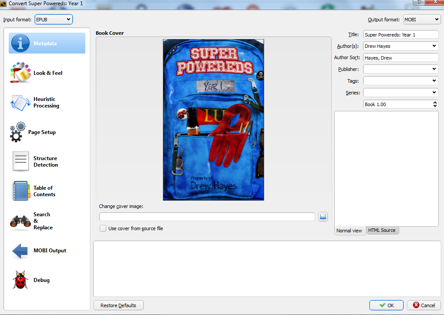Select the Debug label
This screenshot has height=315, width=444.
click(x=42, y=280)
